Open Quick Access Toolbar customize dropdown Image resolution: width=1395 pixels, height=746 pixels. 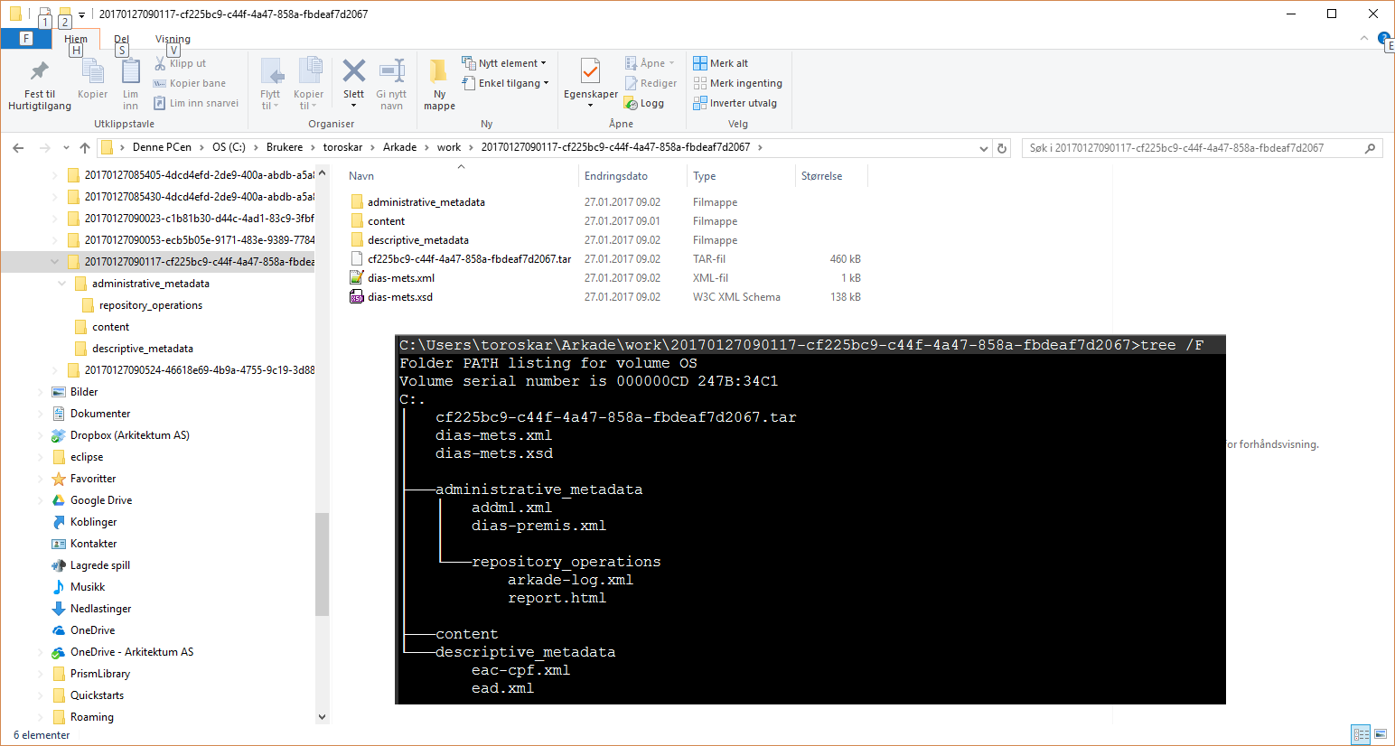click(x=81, y=14)
